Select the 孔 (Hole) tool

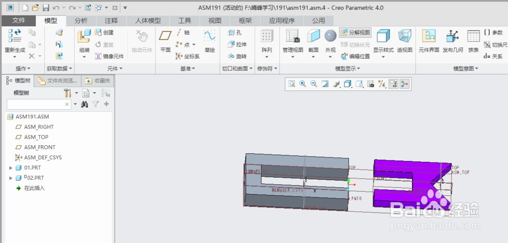(235, 32)
